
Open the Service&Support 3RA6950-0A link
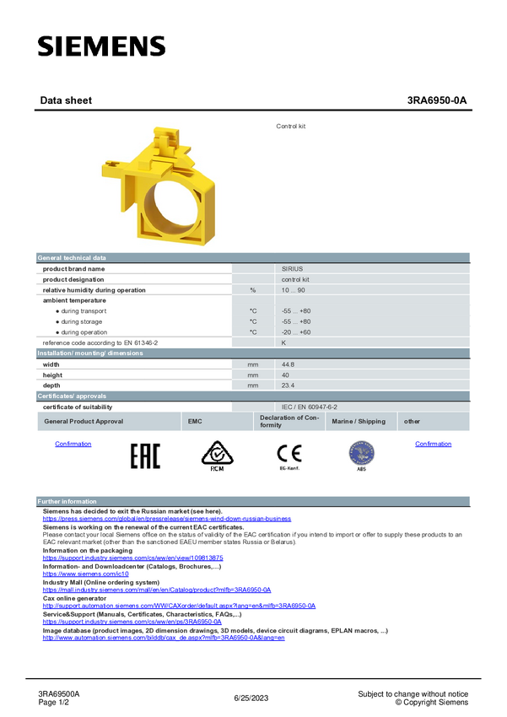pos(132,622)
